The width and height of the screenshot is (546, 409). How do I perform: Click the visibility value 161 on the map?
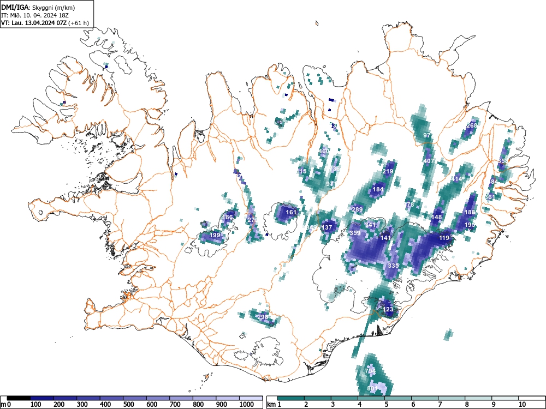[x=291, y=212]
